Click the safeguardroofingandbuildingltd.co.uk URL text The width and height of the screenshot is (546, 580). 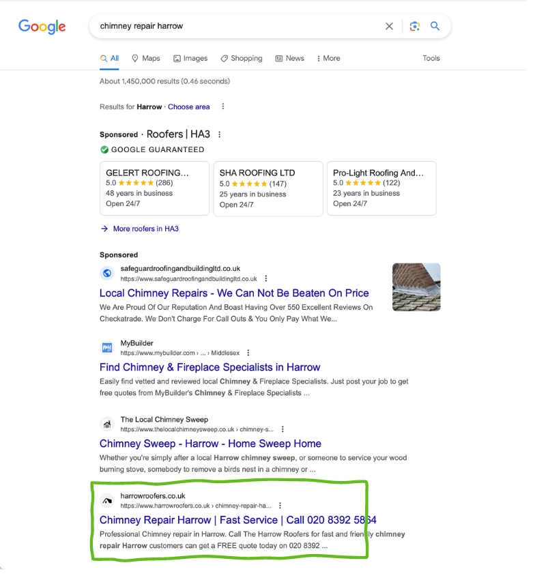click(188, 279)
